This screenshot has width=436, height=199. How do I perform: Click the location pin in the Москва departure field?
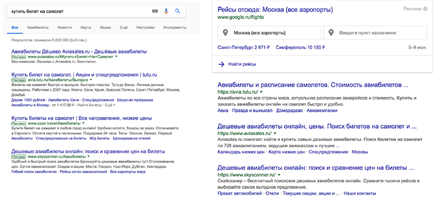(226, 33)
